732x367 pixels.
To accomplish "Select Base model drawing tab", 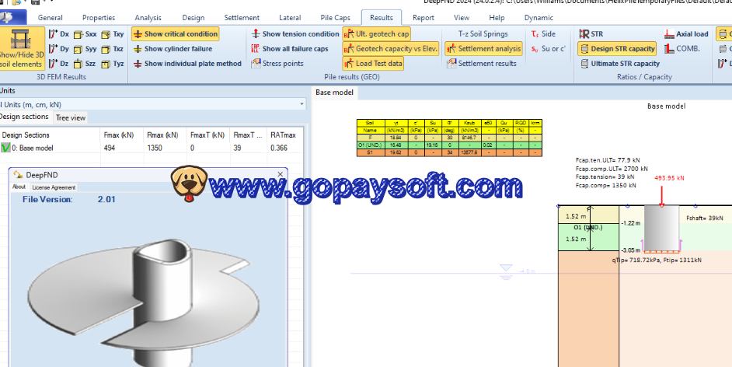I will click(334, 93).
